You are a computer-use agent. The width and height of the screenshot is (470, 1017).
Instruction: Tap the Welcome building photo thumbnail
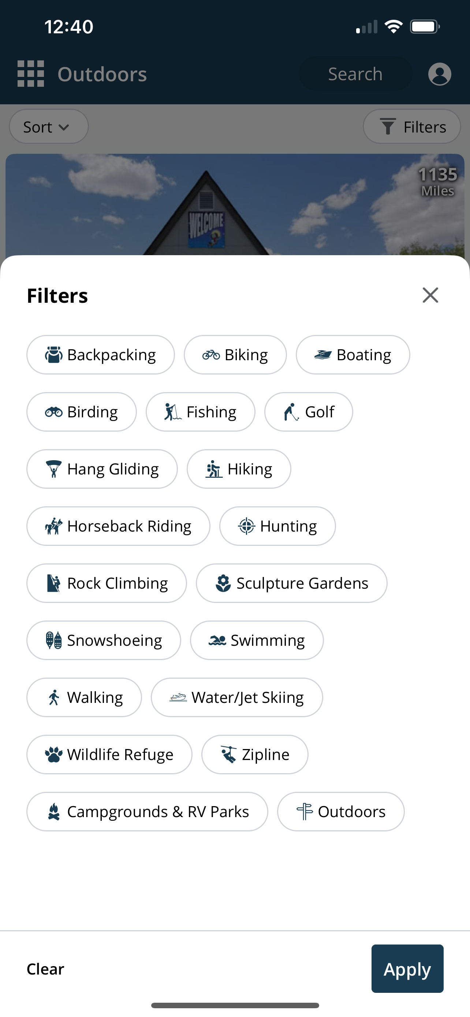click(235, 204)
